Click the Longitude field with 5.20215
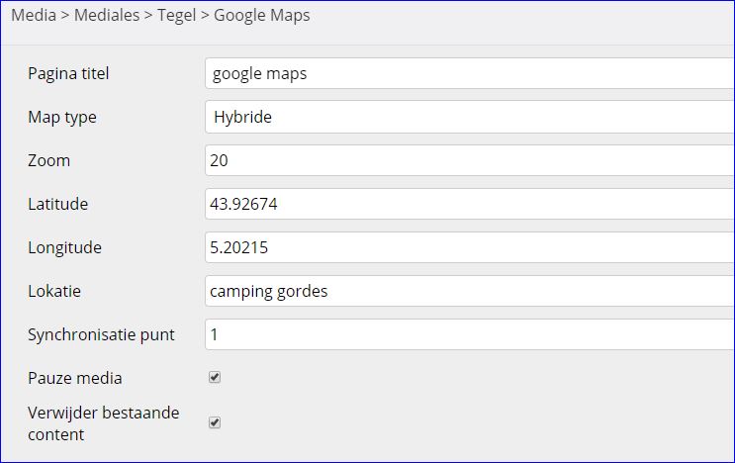Screen dimensions: 735x463 pos(470,247)
